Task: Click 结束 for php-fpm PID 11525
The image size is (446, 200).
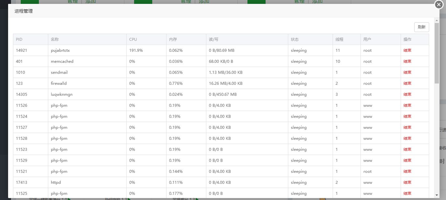Action: (x=407, y=194)
